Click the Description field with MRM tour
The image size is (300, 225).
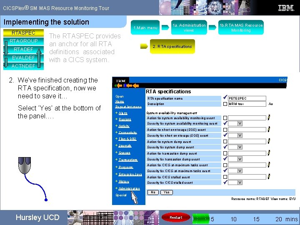pyautogui.click(x=247, y=104)
